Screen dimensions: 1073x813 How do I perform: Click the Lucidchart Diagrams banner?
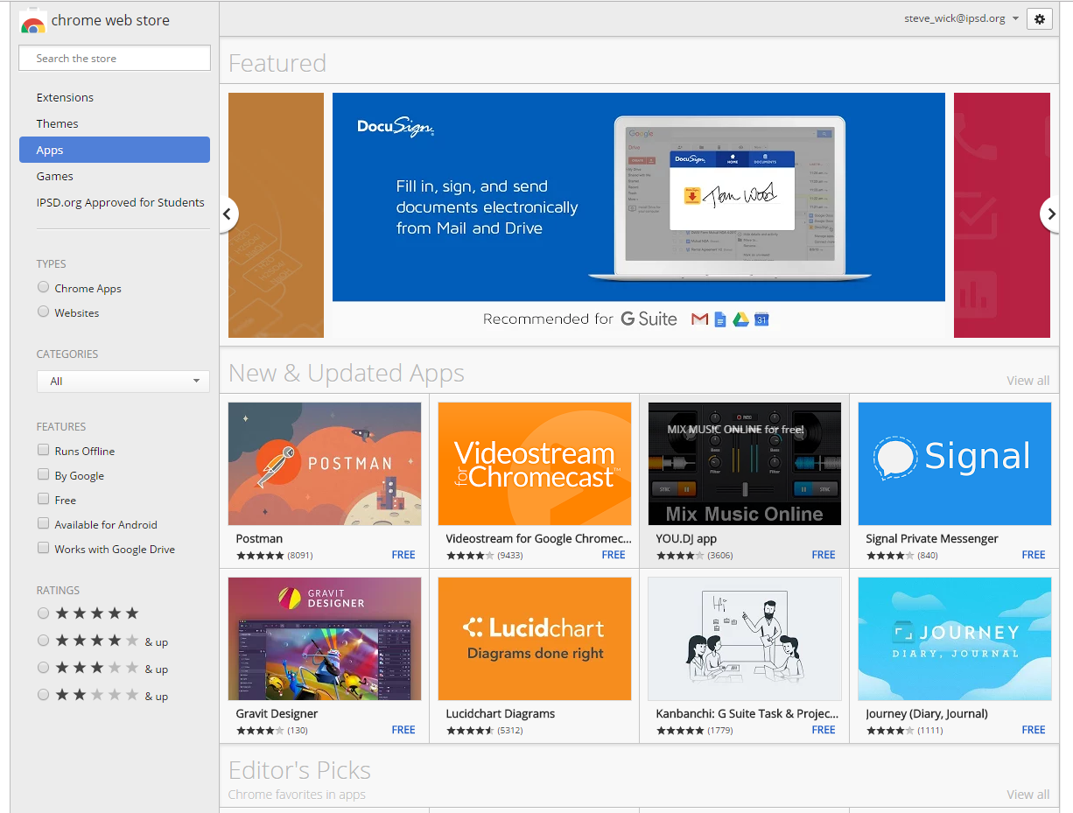pyautogui.click(x=534, y=639)
